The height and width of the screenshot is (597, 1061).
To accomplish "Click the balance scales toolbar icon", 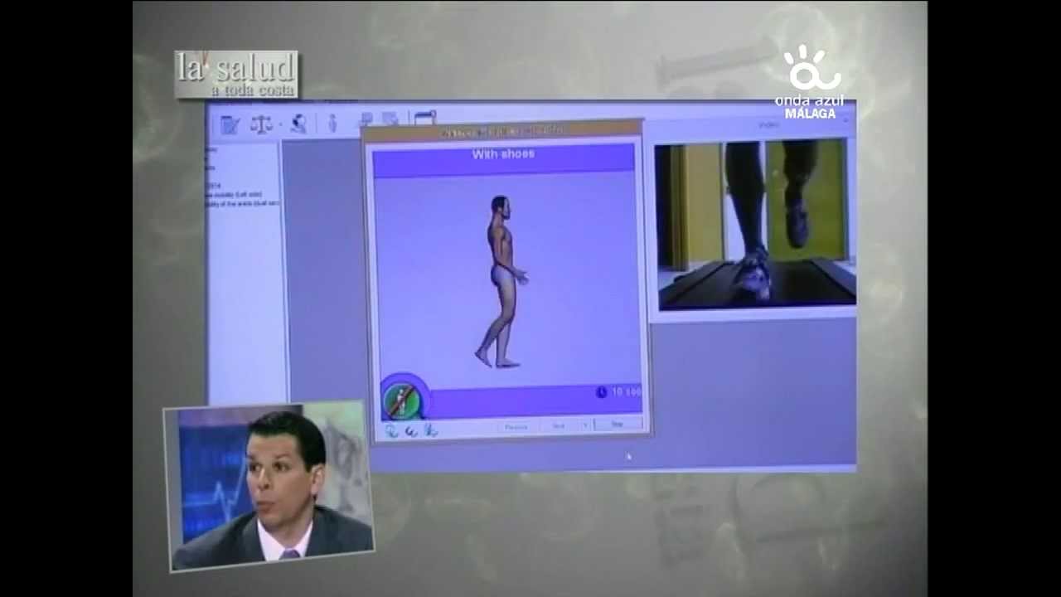I will (x=261, y=124).
